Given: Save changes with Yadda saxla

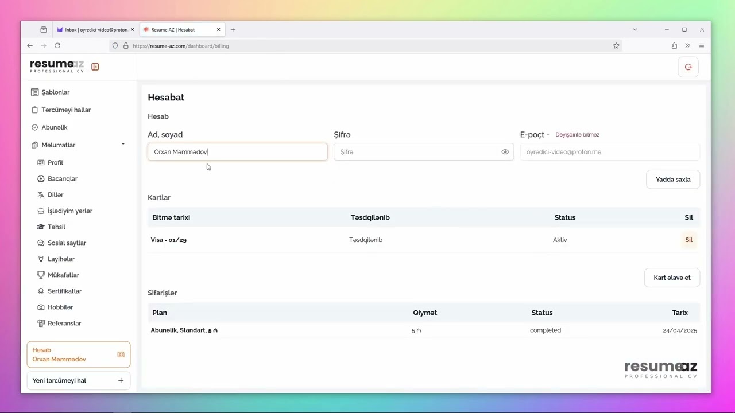Looking at the screenshot, I should (673, 180).
